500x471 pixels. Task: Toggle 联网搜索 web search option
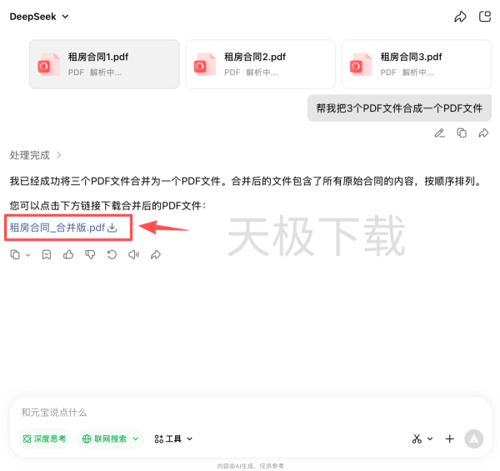coord(110,438)
